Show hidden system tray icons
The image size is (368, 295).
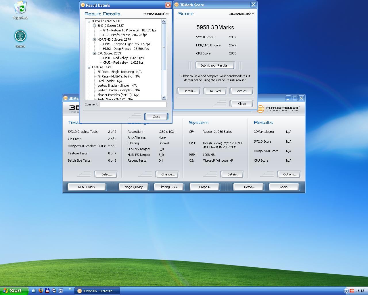[x=346, y=291]
